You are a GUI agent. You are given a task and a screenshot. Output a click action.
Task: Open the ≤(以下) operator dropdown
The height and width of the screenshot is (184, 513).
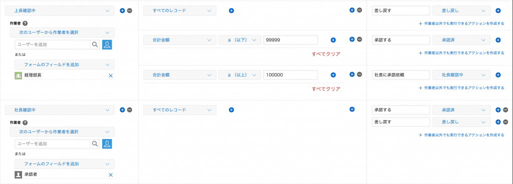click(x=239, y=40)
